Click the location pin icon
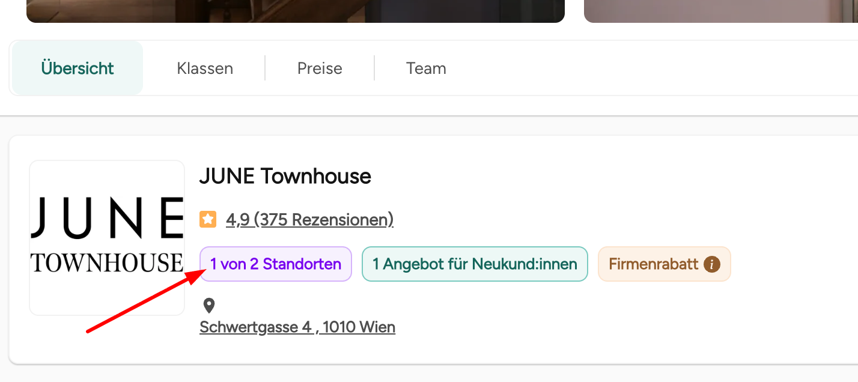The height and width of the screenshot is (382, 858). tap(208, 306)
